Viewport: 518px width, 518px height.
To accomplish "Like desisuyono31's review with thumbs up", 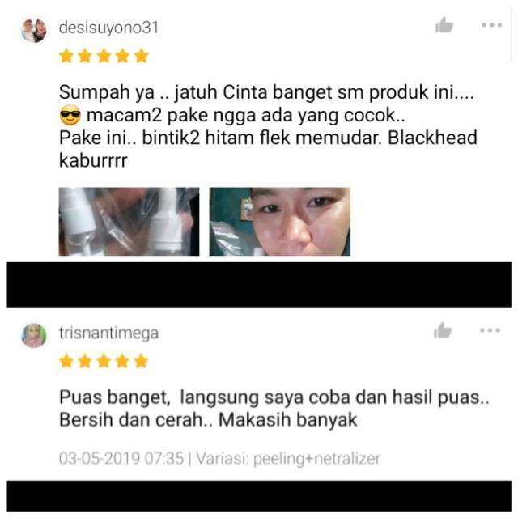I will click(444, 25).
